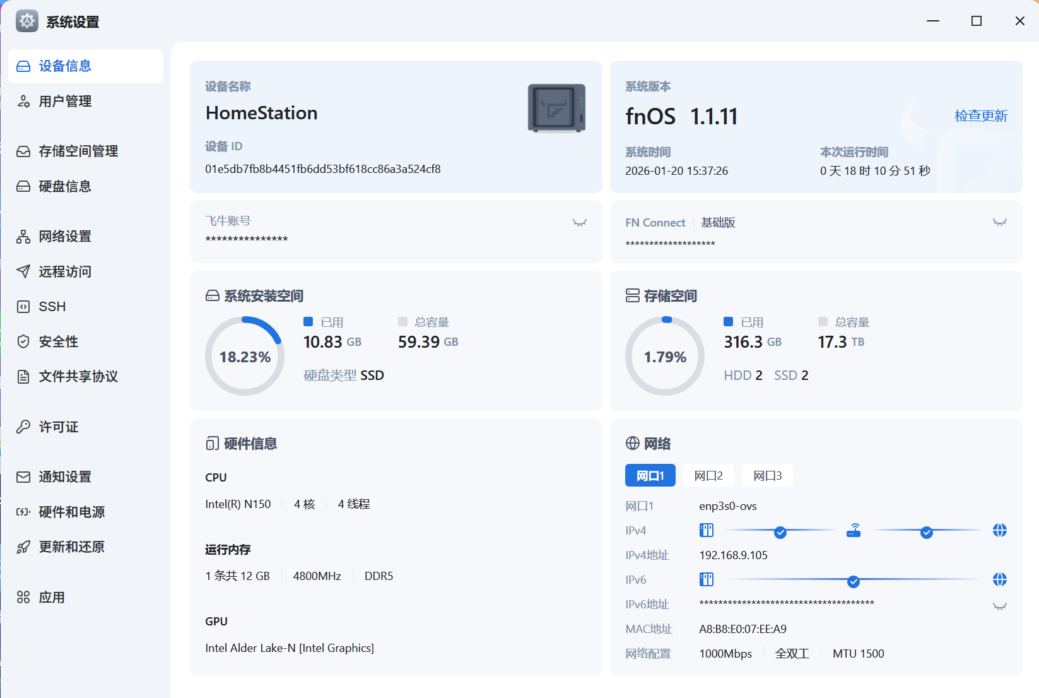Click the system settings gear icon
The height and width of the screenshot is (698, 1039).
click(27, 21)
